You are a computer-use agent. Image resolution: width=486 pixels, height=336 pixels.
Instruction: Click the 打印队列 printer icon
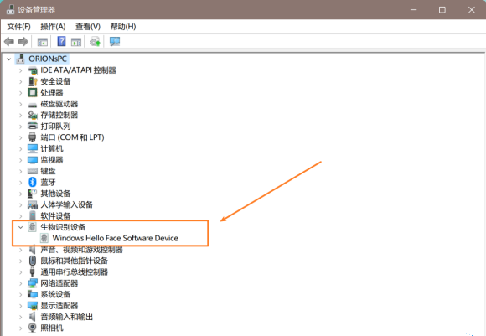(33, 126)
